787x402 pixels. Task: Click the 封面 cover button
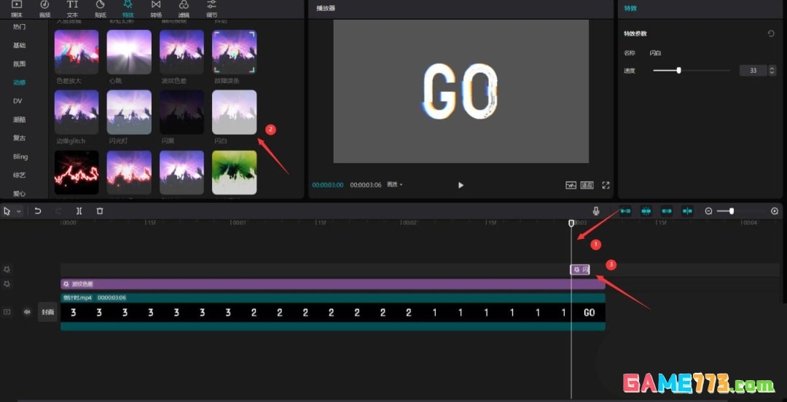point(47,312)
